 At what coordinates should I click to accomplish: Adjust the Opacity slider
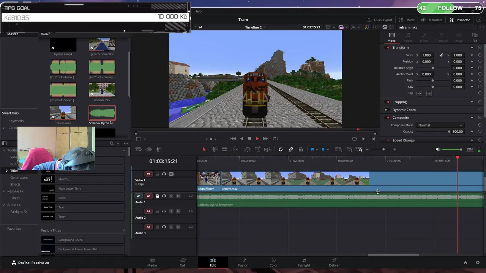pyautogui.click(x=432, y=132)
